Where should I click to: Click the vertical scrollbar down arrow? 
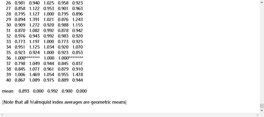click(262, 110)
